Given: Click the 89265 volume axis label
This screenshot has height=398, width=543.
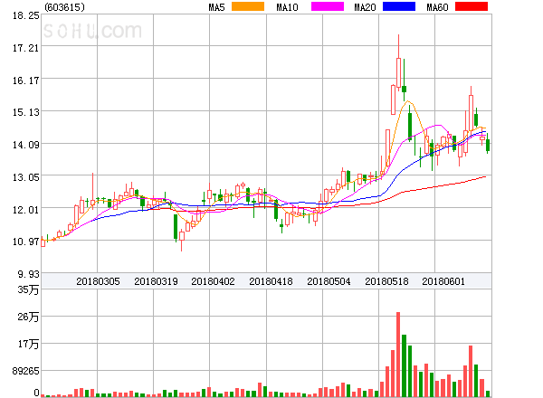Looking at the screenshot, I should pos(25,371).
